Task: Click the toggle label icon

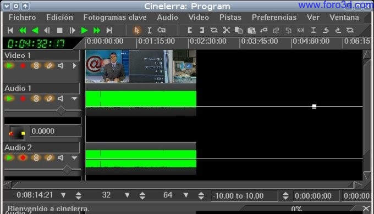Action: click(264, 30)
